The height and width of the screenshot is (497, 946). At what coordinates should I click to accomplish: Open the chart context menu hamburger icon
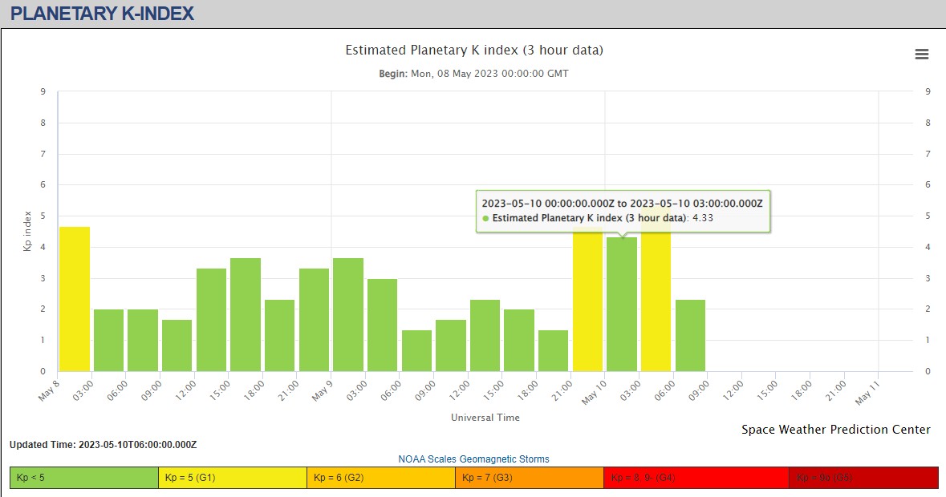921,54
